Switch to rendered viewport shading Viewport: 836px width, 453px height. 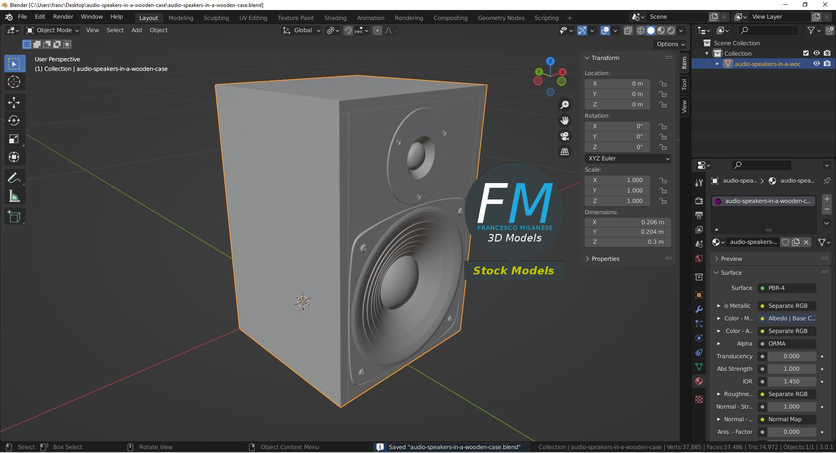(671, 30)
